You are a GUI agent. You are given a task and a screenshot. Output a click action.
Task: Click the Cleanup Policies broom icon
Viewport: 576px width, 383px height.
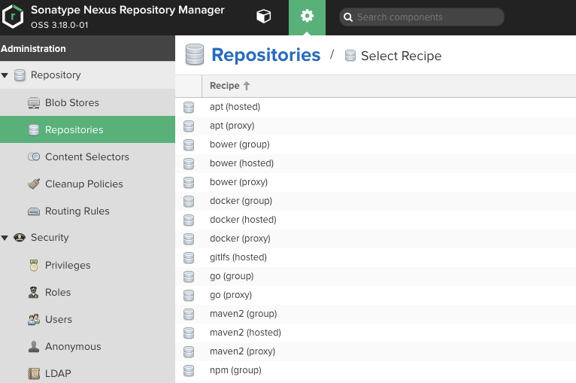(33, 184)
